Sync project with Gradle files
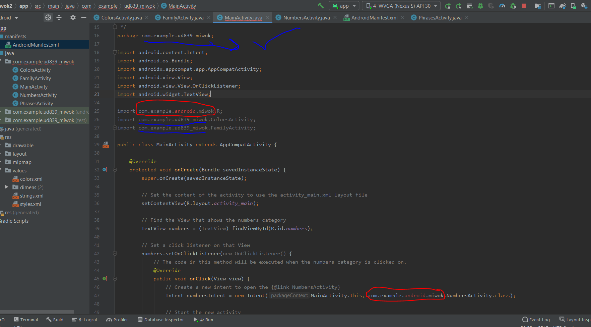 563,6
